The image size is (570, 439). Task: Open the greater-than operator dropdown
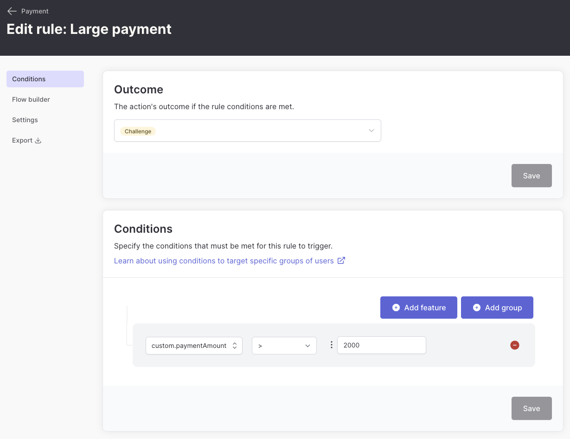(284, 346)
